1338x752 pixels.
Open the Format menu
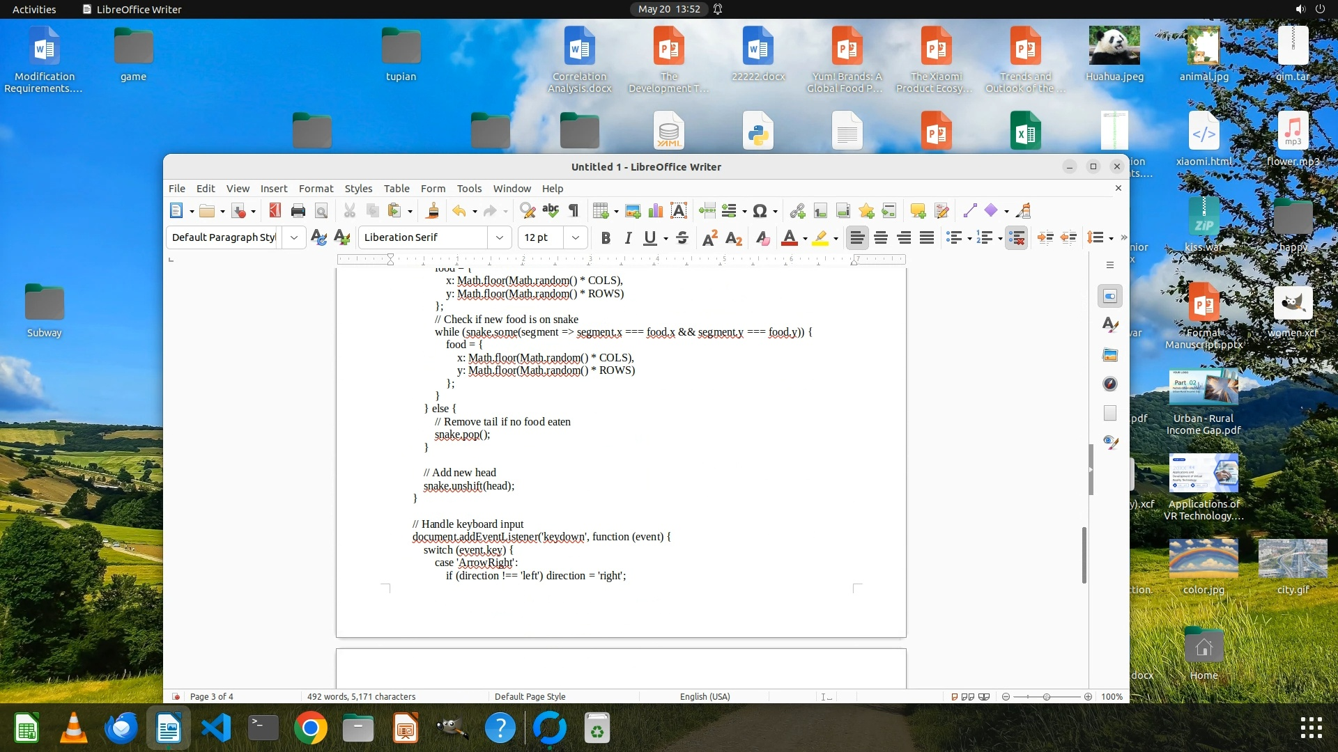click(316, 189)
